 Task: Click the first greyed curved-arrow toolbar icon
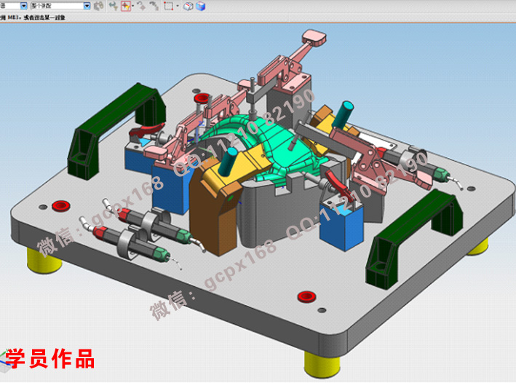click(x=142, y=6)
